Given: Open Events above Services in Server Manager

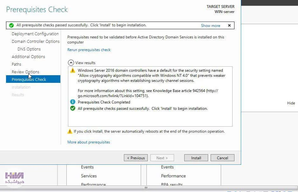Looking at the screenshot, I should (87, 167).
